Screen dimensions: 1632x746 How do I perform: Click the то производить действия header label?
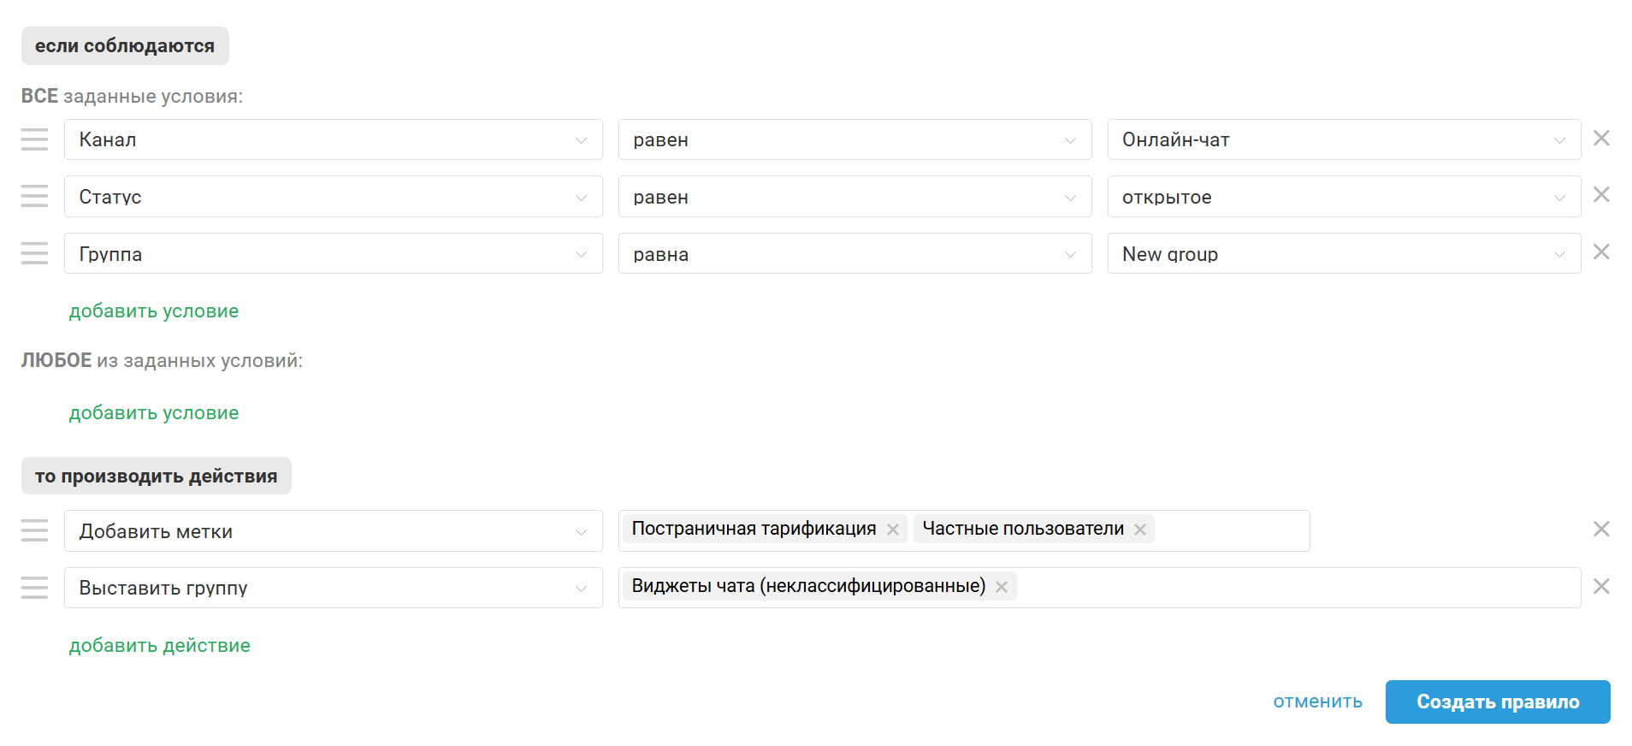157,476
